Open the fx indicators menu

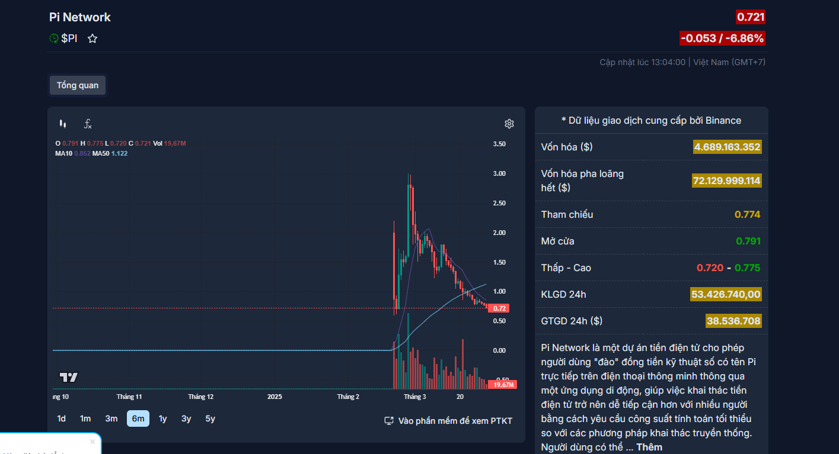coord(88,124)
